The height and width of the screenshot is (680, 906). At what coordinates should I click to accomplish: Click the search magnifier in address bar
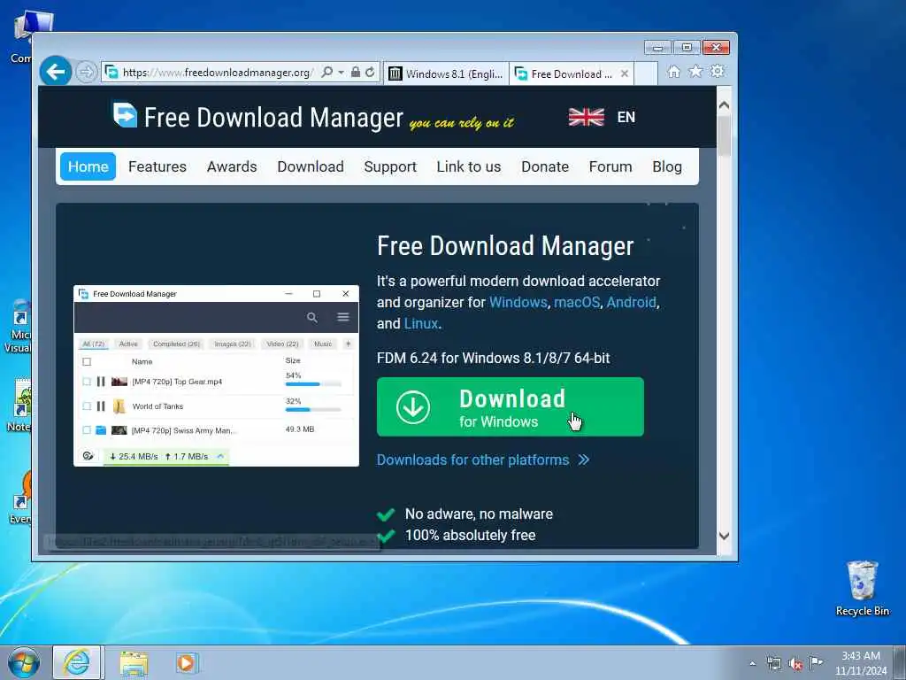327,73
